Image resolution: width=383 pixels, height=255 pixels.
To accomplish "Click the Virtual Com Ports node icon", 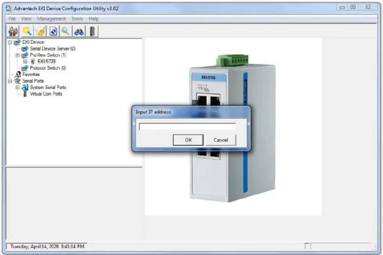I will 25,94.
